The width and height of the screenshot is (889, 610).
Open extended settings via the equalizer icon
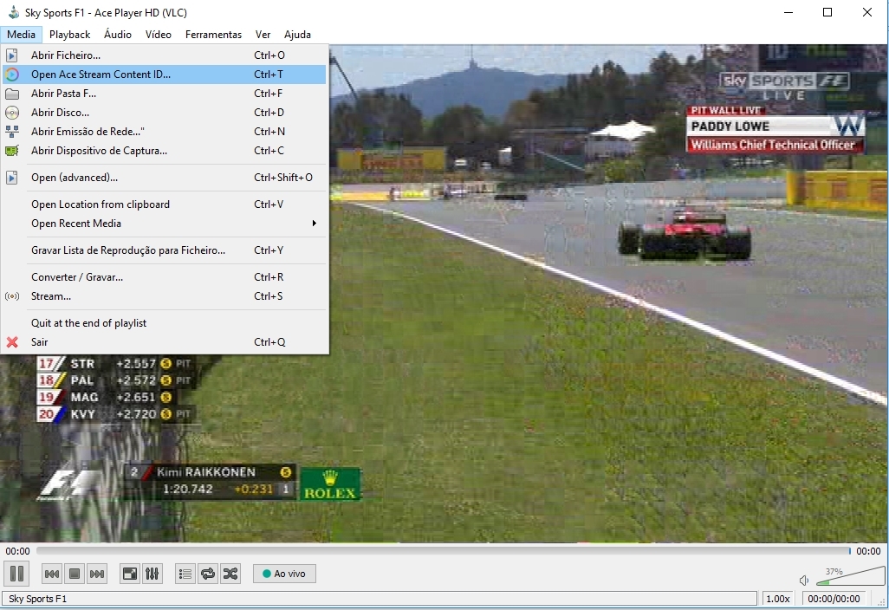pyautogui.click(x=152, y=573)
